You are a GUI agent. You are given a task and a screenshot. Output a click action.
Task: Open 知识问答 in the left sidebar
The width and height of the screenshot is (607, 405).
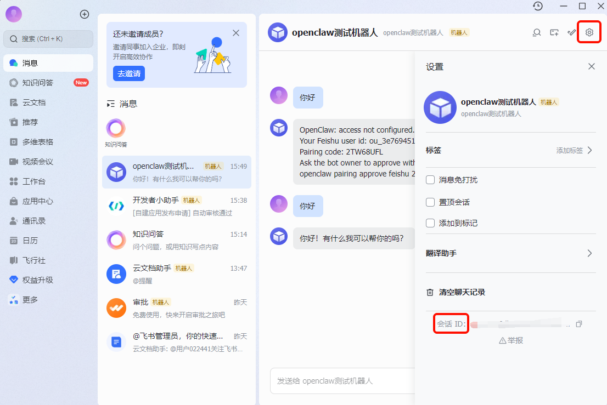pyautogui.click(x=48, y=83)
